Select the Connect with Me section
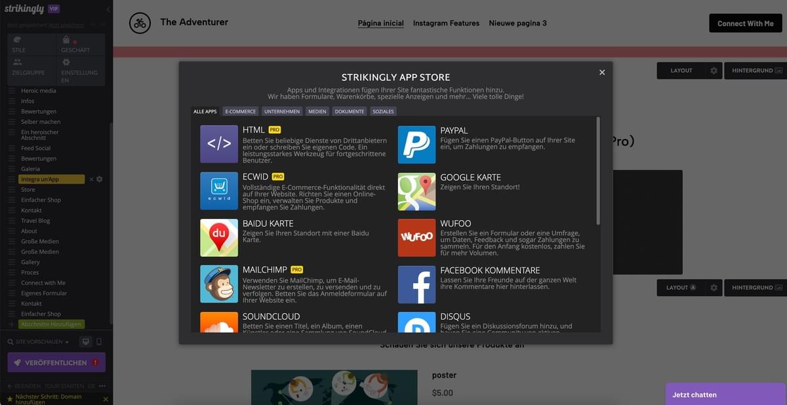The height and width of the screenshot is (405, 787). pos(43,282)
